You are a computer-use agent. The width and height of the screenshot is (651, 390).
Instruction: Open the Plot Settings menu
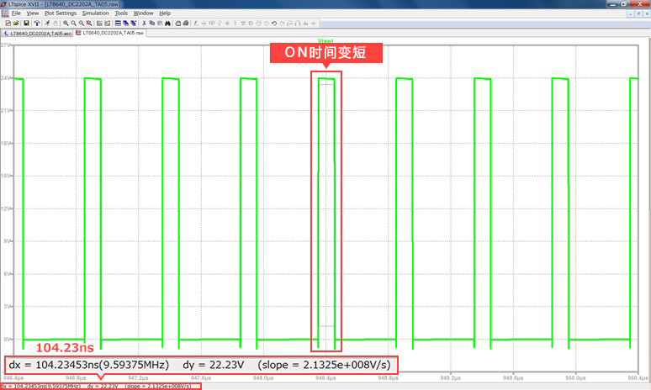60,13
